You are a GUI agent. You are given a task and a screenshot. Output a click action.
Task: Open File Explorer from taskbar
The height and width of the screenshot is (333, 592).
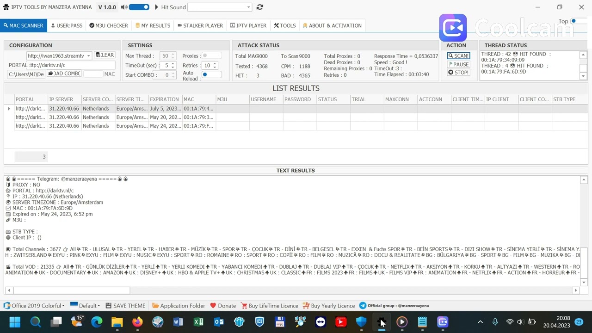point(117,322)
